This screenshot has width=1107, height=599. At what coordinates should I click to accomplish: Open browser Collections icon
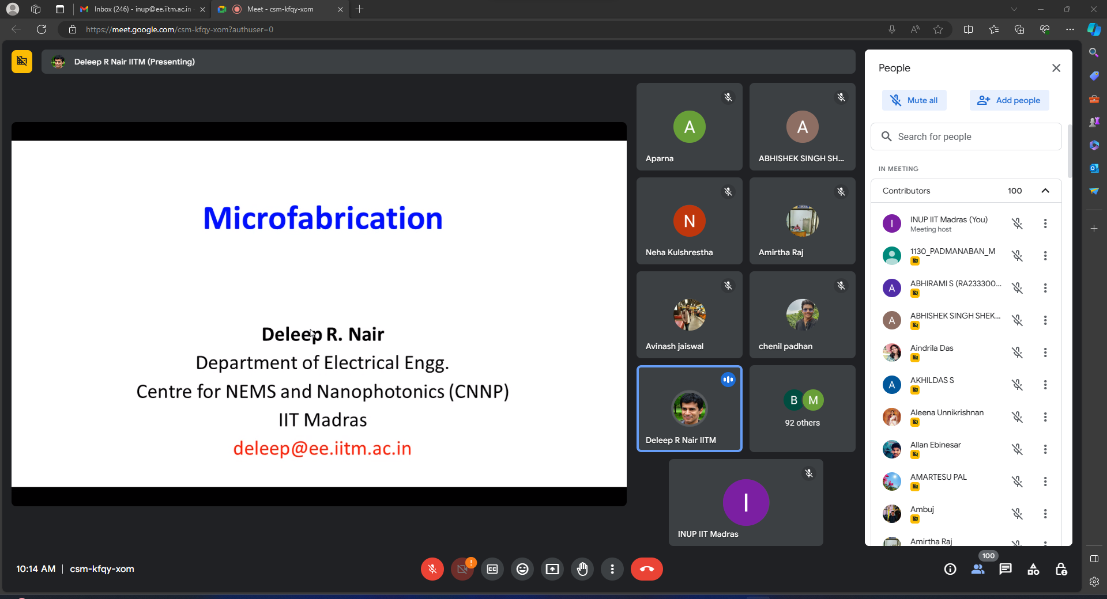(1019, 29)
